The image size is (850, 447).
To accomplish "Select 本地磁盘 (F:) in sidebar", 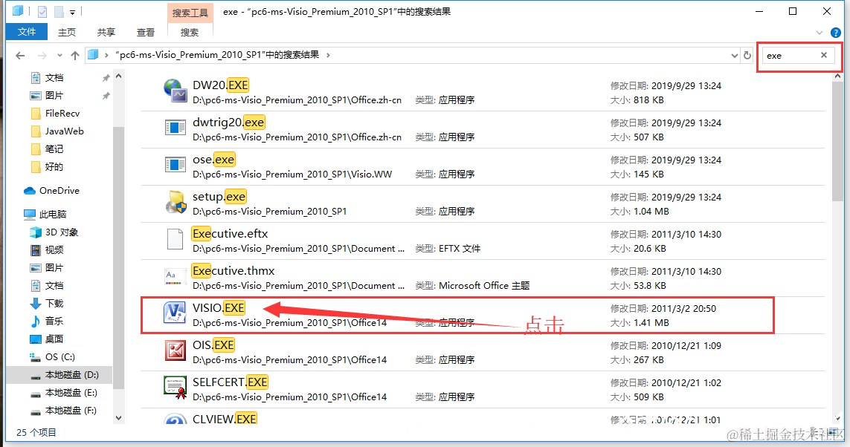I will [63, 411].
